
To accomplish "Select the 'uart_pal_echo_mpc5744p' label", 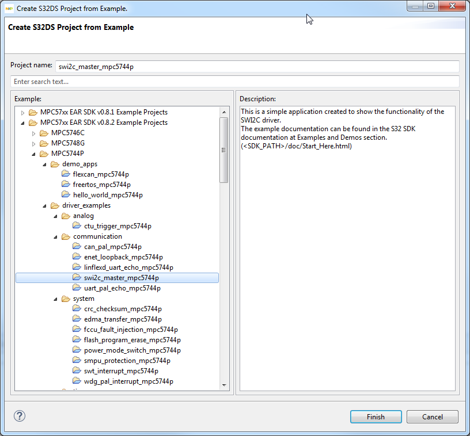I will point(122,288).
